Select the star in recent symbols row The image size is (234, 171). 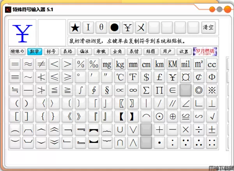click(75, 27)
